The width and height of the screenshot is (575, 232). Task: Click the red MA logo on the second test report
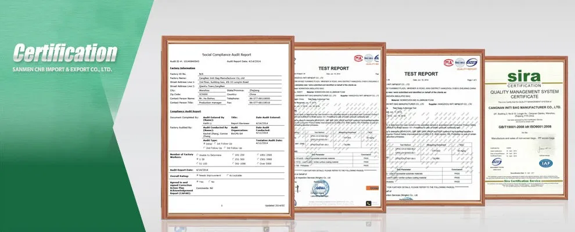point(448,63)
